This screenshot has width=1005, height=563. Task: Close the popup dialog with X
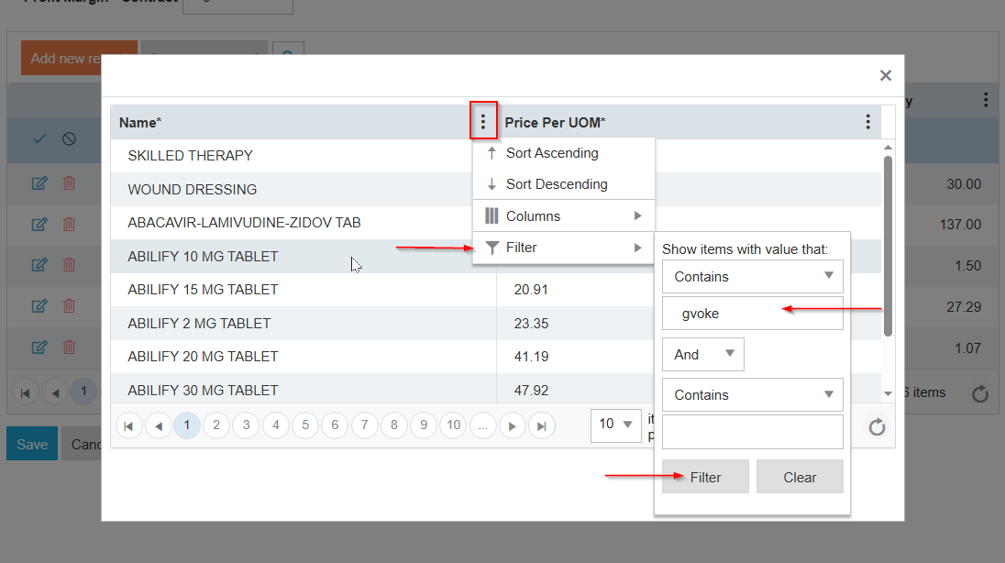886,76
